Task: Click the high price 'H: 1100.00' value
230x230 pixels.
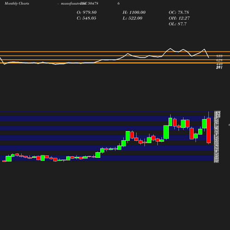Action: point(134,12)
